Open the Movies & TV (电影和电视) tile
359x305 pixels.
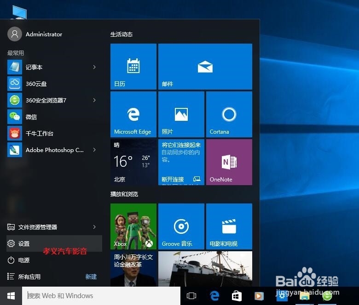point(229,226)
